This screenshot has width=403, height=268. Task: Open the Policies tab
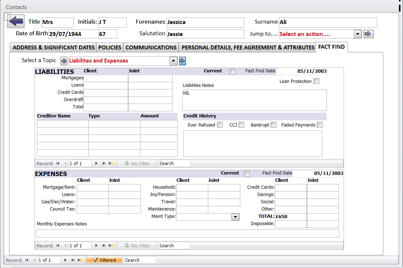pyautogui.click(x=110, y=48)
